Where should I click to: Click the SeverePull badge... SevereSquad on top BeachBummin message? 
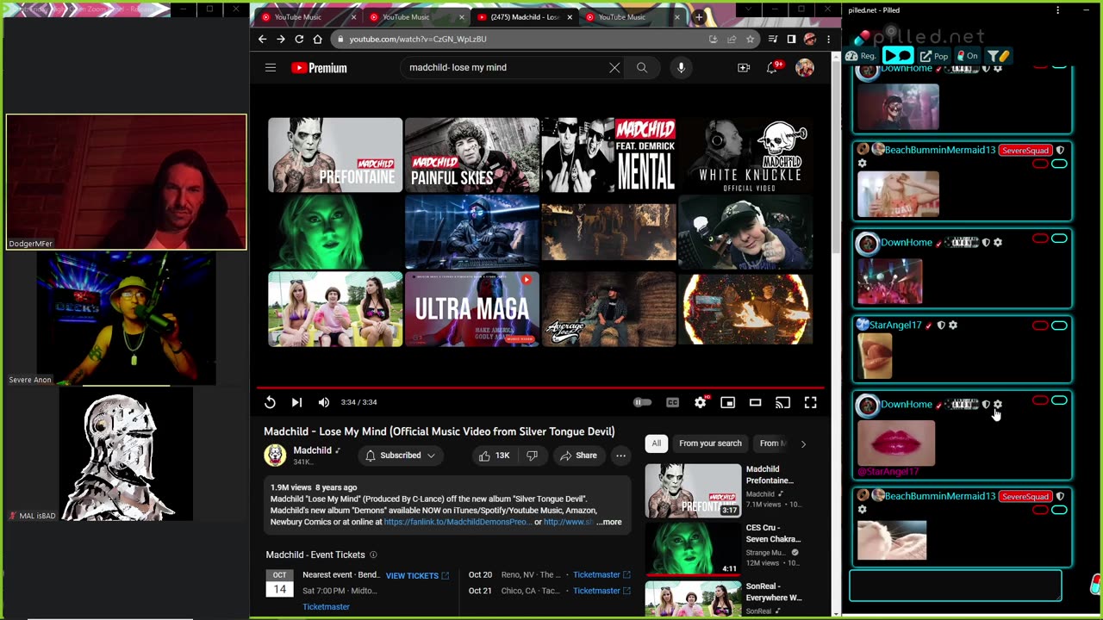pos(1025,150)
